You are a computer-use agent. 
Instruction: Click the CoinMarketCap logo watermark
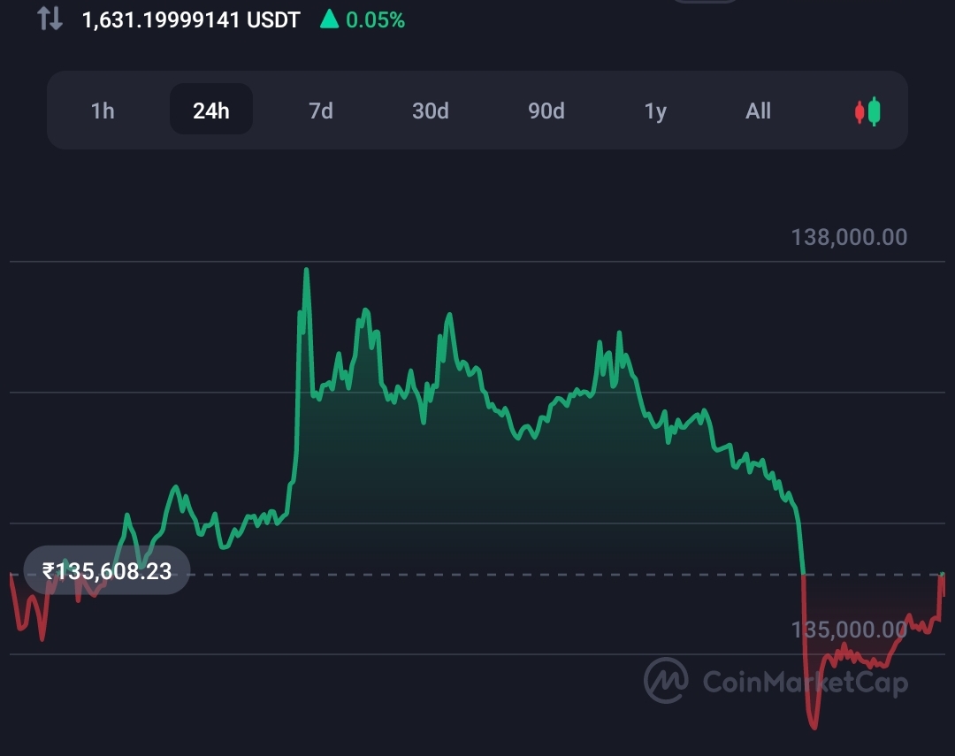pyautogui.click(x=667, y=681)
